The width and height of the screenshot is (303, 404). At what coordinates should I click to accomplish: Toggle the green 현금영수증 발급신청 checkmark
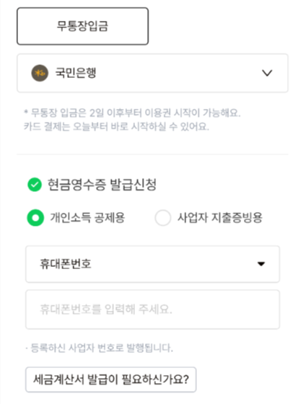point(35,185)
